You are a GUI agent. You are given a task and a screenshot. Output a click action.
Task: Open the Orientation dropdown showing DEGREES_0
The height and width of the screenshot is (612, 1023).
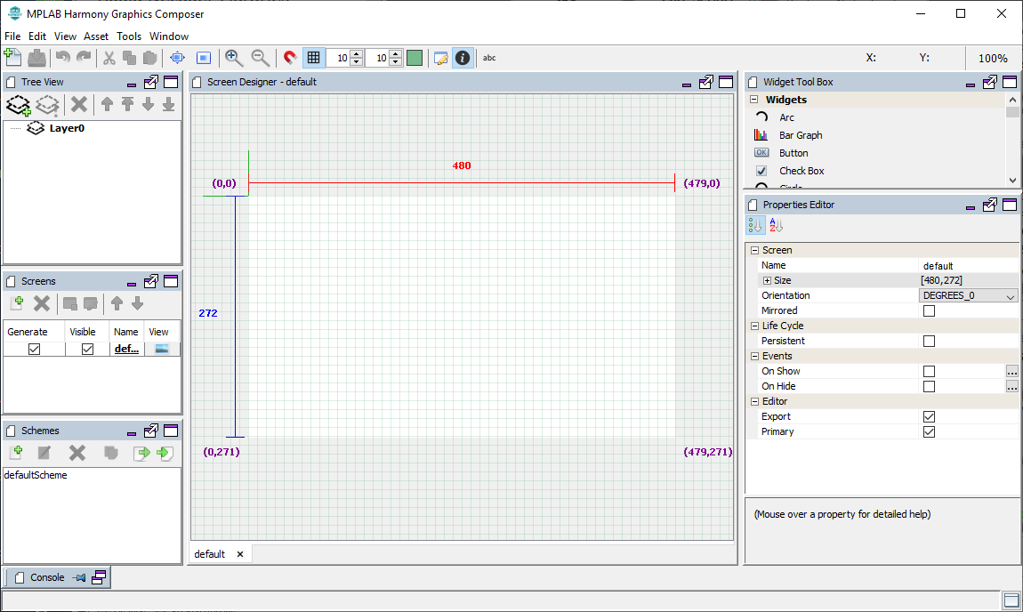pyautogui.click(x=968, y=295)
